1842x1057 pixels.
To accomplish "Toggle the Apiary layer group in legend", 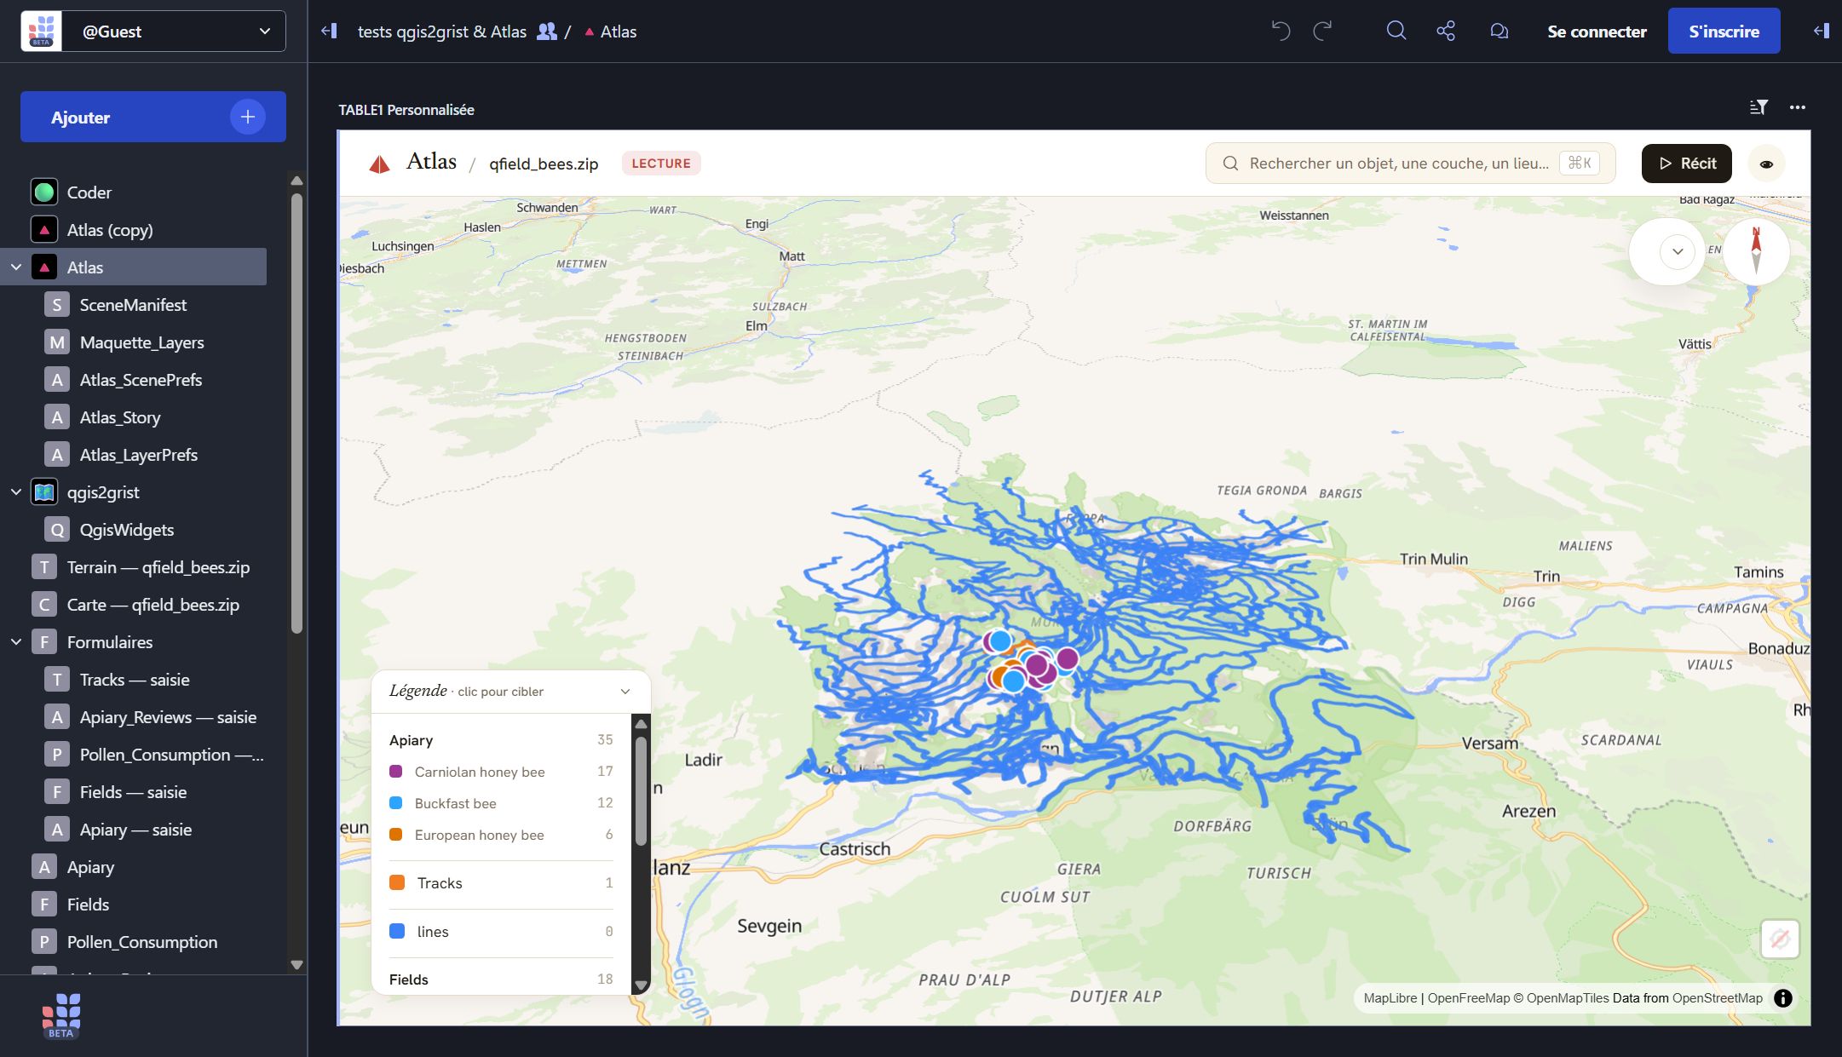I will [x=501, y=740].
